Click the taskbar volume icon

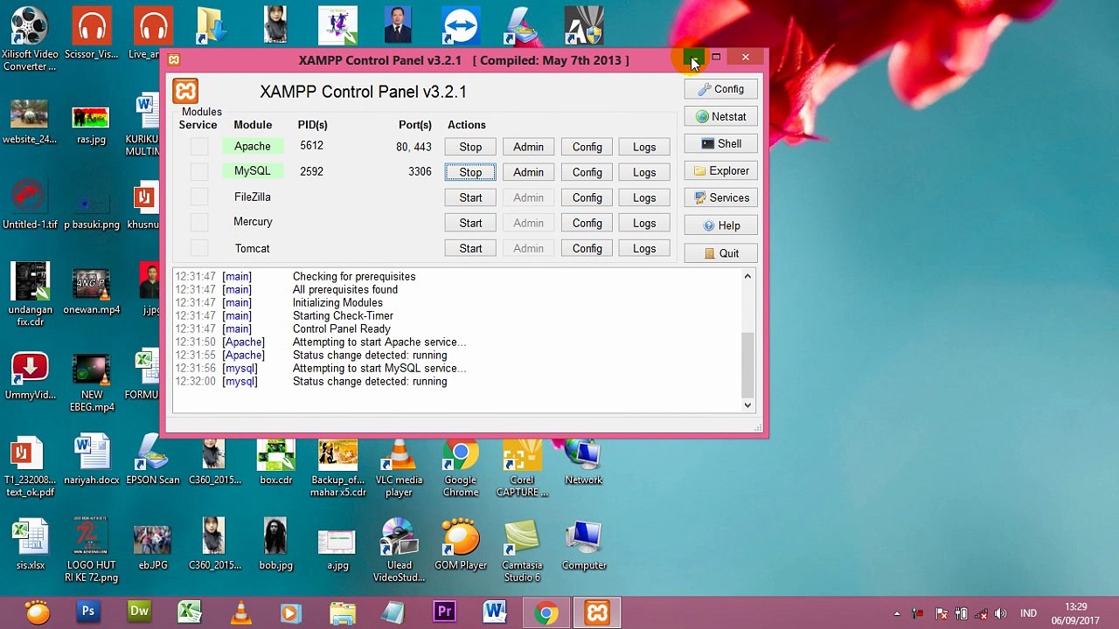click(x=1001, y=613)
